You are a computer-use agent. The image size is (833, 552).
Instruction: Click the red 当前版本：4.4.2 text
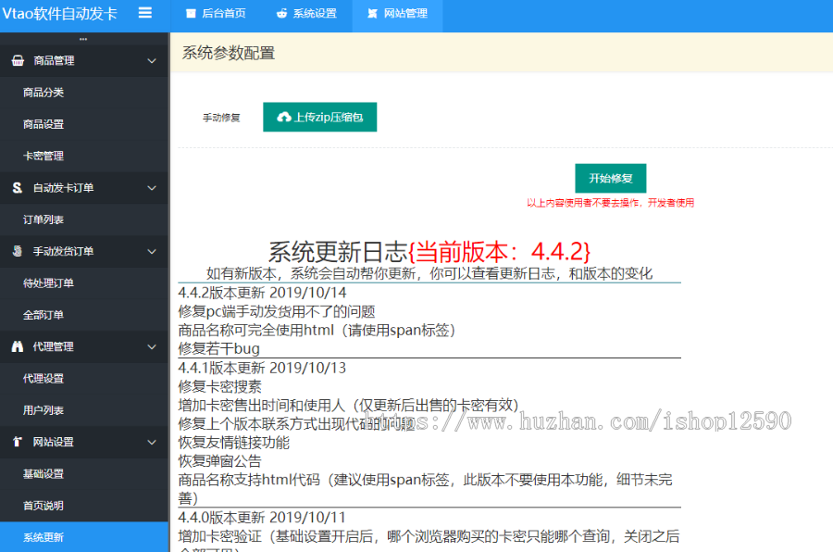coord(500,252)
